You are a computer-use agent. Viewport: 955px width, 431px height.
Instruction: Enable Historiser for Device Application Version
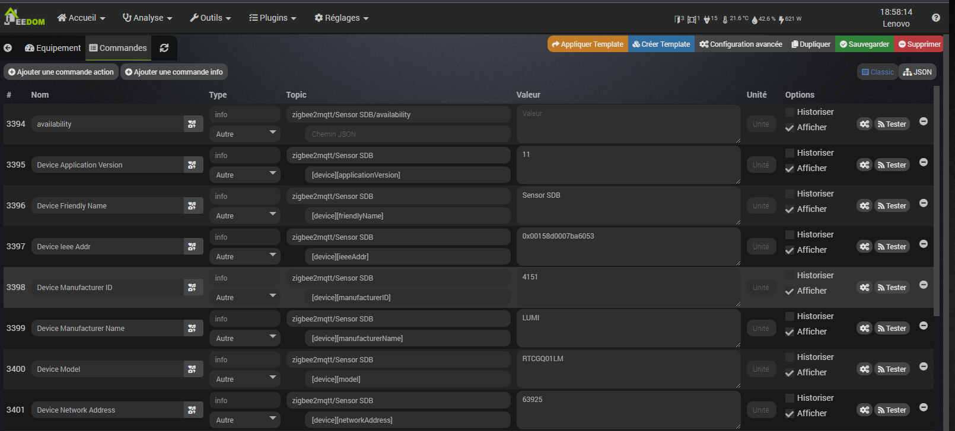tap(790, 153)
